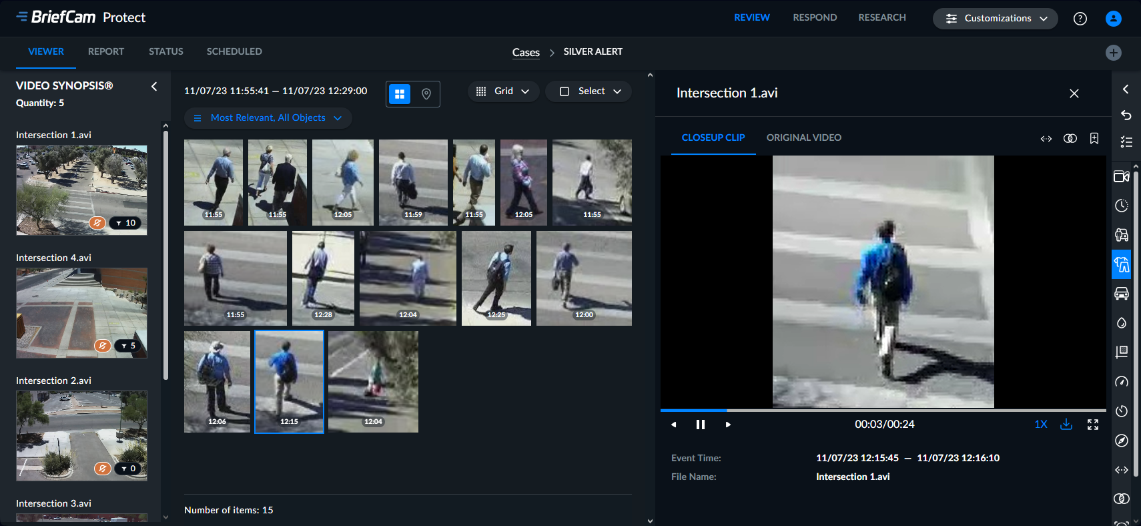Open the Customizations dropdown
This screenshot has height=526, width=1141.
click(995, 19)
